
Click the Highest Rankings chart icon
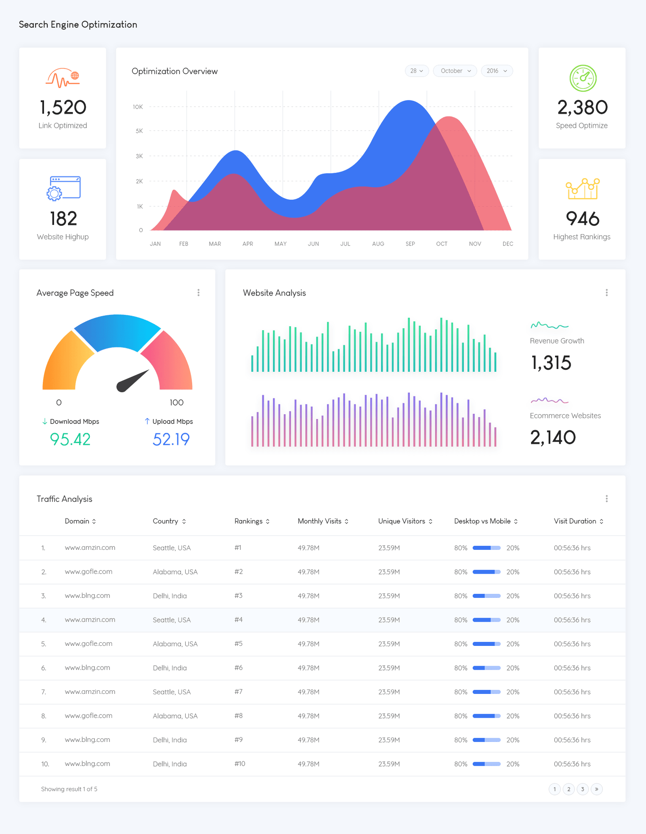pos(581,189)
